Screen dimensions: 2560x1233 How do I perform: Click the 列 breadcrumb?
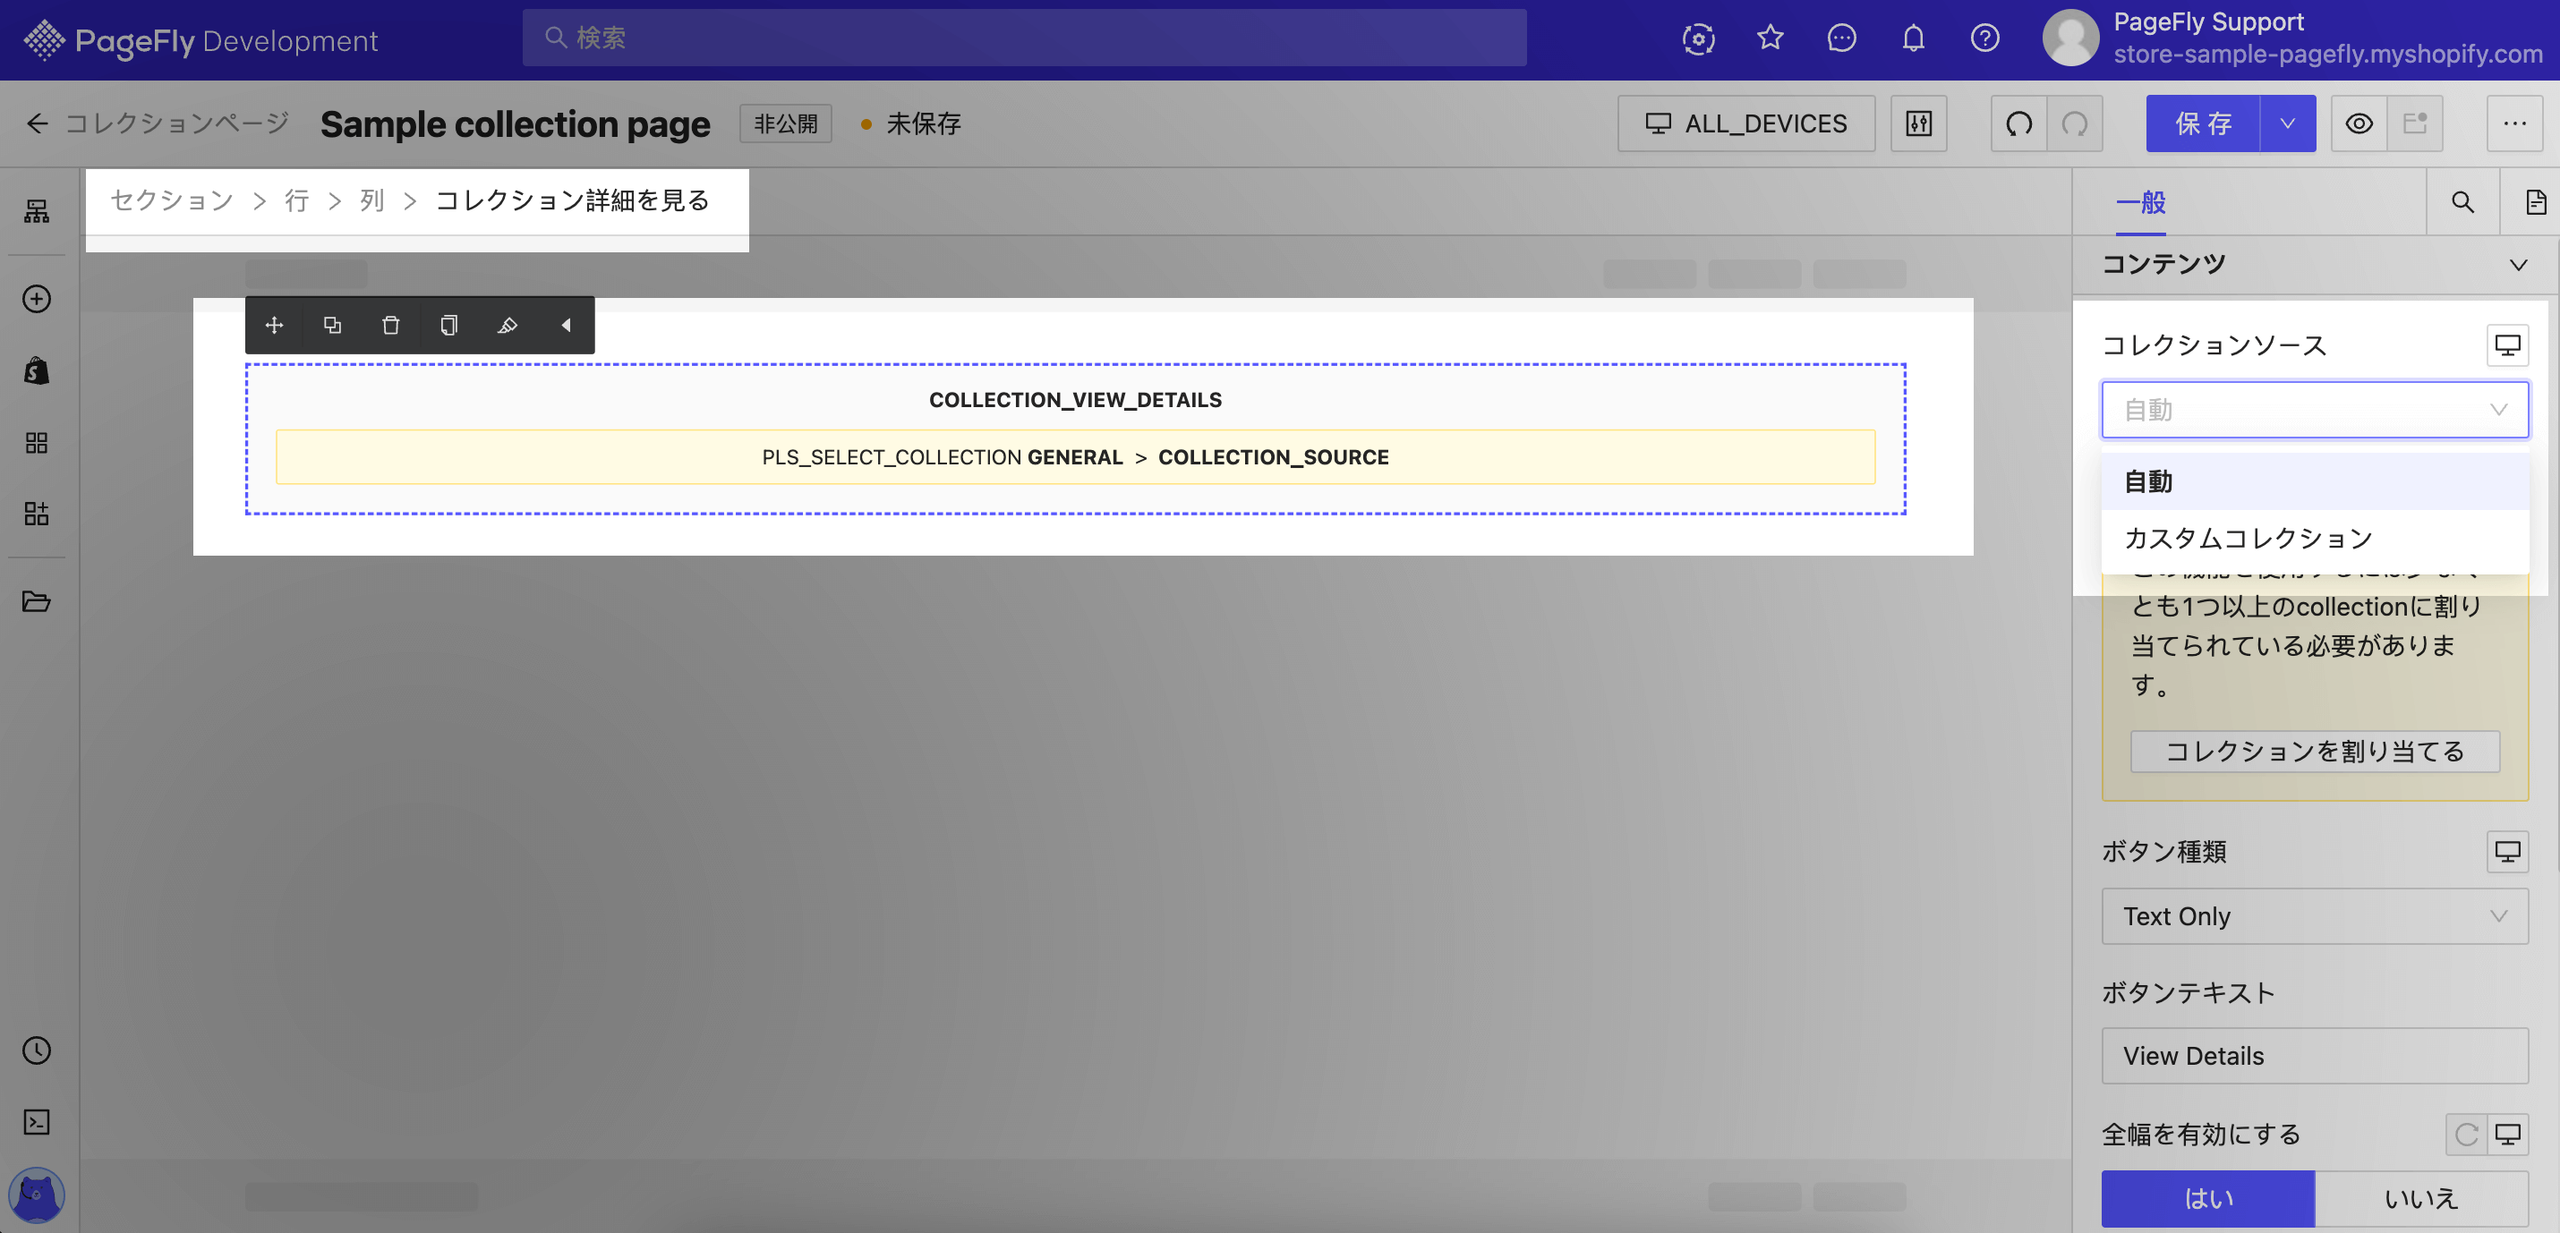[371, 200]
